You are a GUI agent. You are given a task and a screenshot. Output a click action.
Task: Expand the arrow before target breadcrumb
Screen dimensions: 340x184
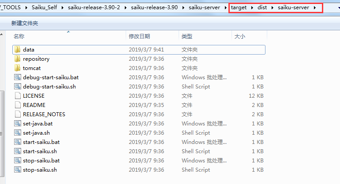pos(225,7)
